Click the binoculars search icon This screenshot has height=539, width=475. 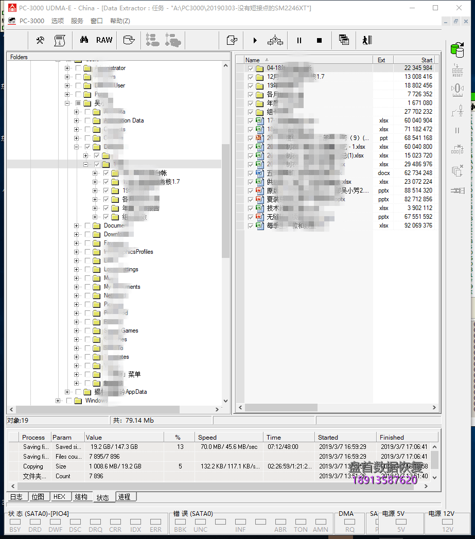[x=84, y=40]
